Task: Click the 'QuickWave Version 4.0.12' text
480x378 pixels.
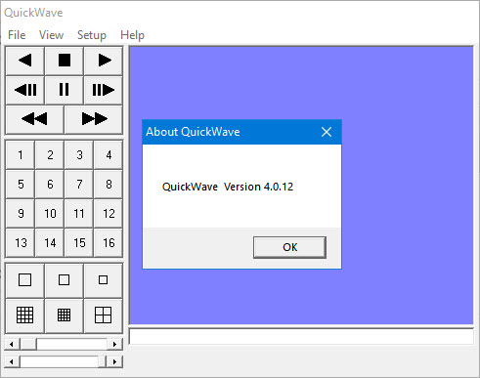Action: click(228, 187)
